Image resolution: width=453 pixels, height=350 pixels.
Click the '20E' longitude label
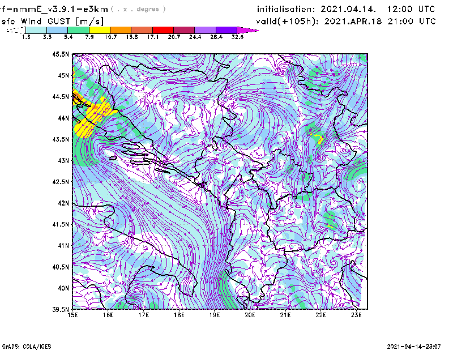(x=250, y=315)
